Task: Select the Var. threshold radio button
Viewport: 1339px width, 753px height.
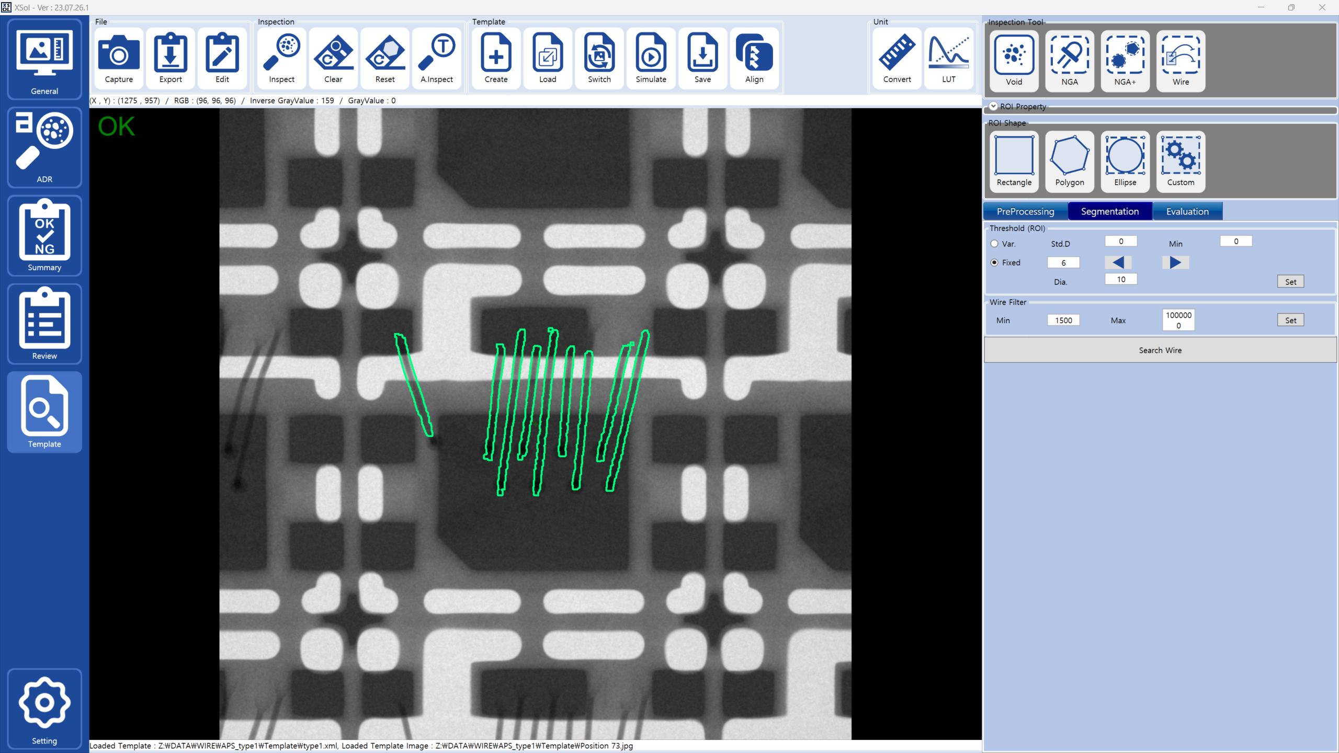Action: tap(994, 244)
